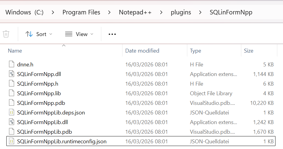Click the file name SQLinFormNpp.h

pos(38,84)
